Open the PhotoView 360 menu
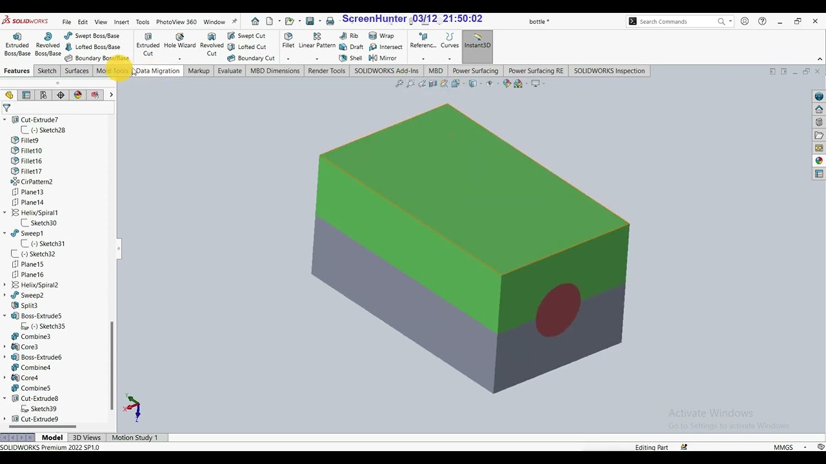The width and height of the screenshot is (826, 464). pos(176,22)
